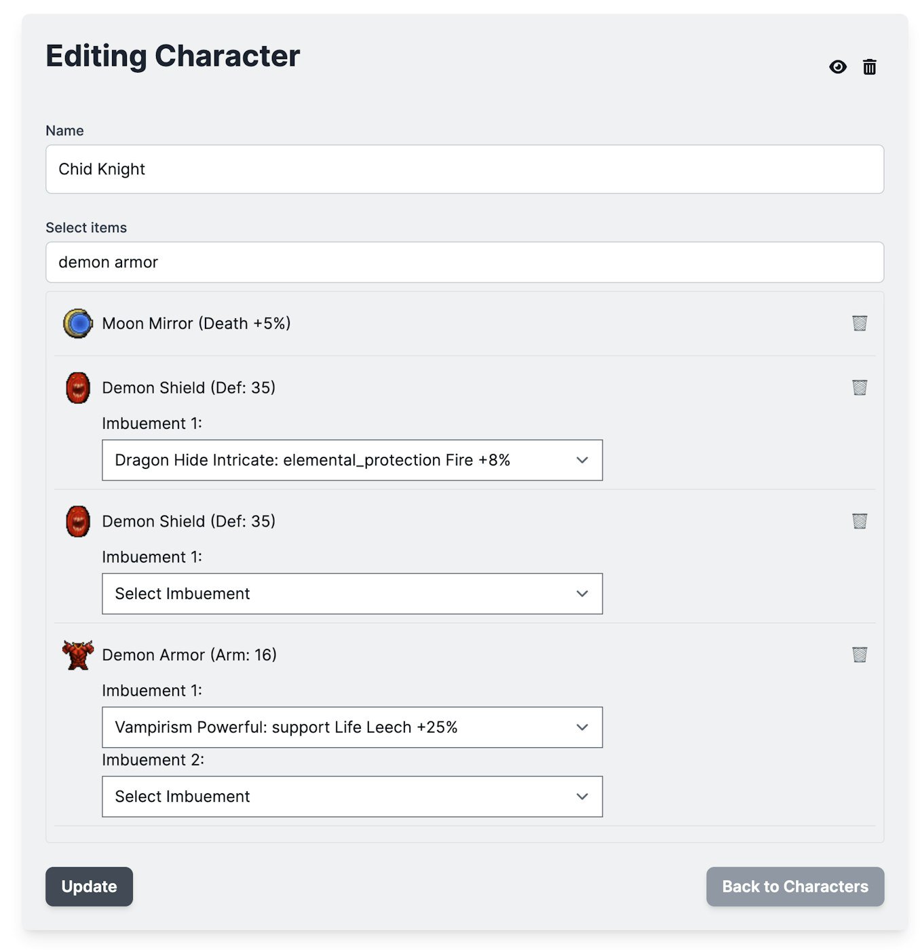
Task: Click the Demon Armor item image
Action: pyautogui.click(x=78, y=655)
